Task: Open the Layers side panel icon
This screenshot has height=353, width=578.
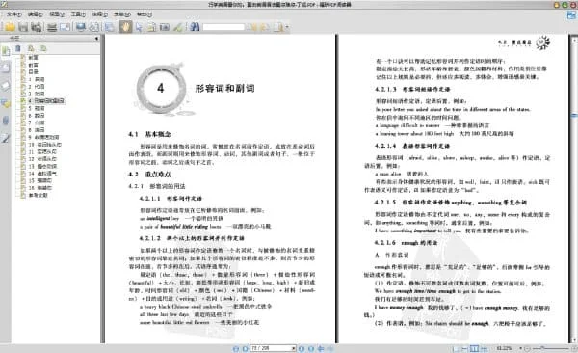Action: point(6,85)
